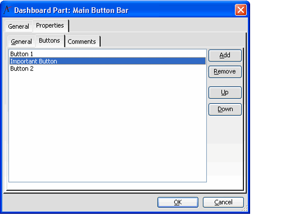Grab the dialog resize grip corner
This screenshot has width=298, height=224.
click(245, 208)
